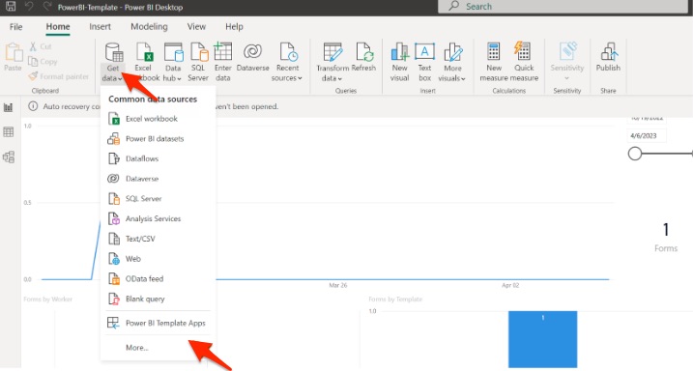Click the Quick measure button
693x371 pixels.
[x=524, y=62]
